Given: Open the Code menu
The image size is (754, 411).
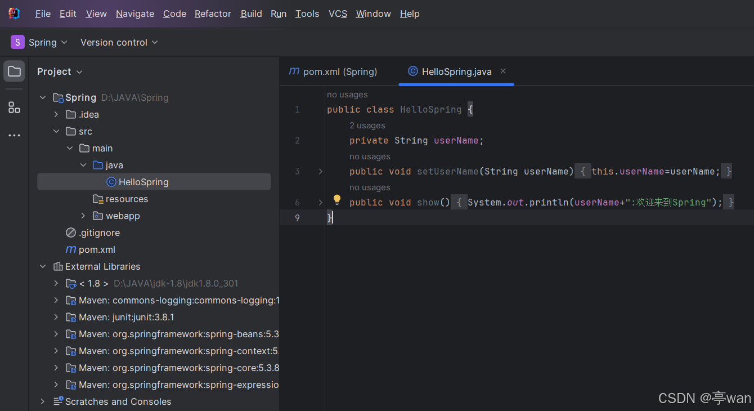Looking at the screenshot, I should pyautogui.click(x=175, y=14).
